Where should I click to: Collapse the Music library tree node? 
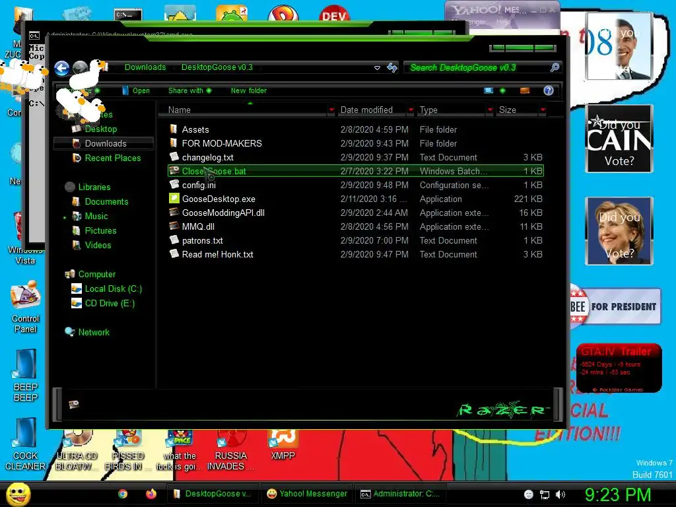65,217
